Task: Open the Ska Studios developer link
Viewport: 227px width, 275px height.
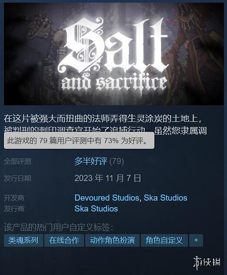Action: coord(165,198)
